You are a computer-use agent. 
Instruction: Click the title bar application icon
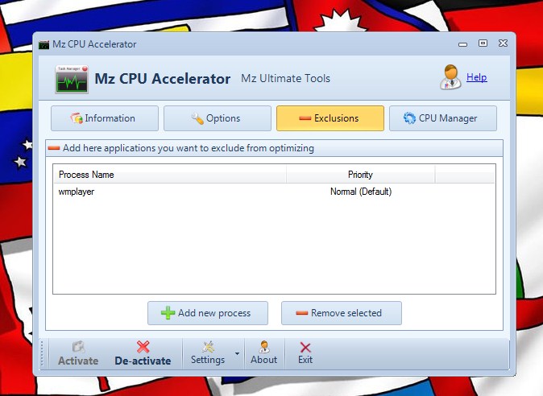(44, 44)
